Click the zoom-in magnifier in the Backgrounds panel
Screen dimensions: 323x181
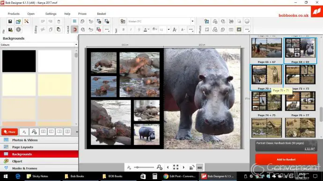click(34, 132)
